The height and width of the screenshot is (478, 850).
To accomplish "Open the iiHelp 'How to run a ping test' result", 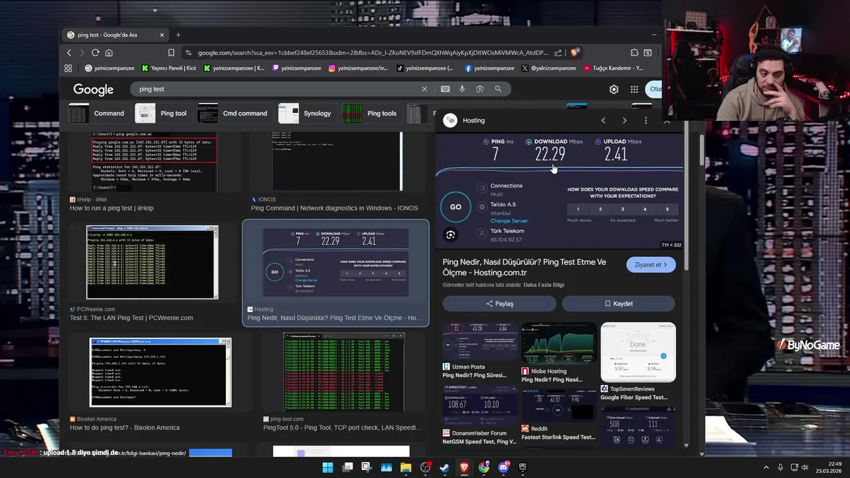I will click(112, 208).
